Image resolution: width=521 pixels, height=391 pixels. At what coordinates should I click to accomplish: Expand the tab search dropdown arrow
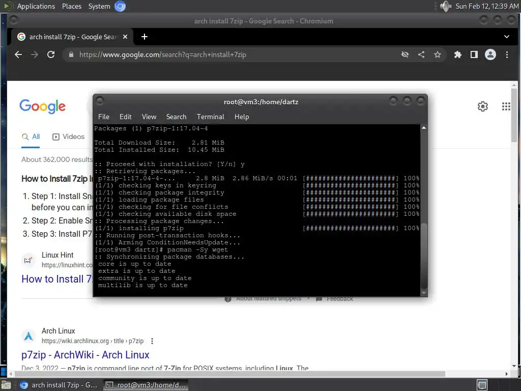[x=506, y=37]
